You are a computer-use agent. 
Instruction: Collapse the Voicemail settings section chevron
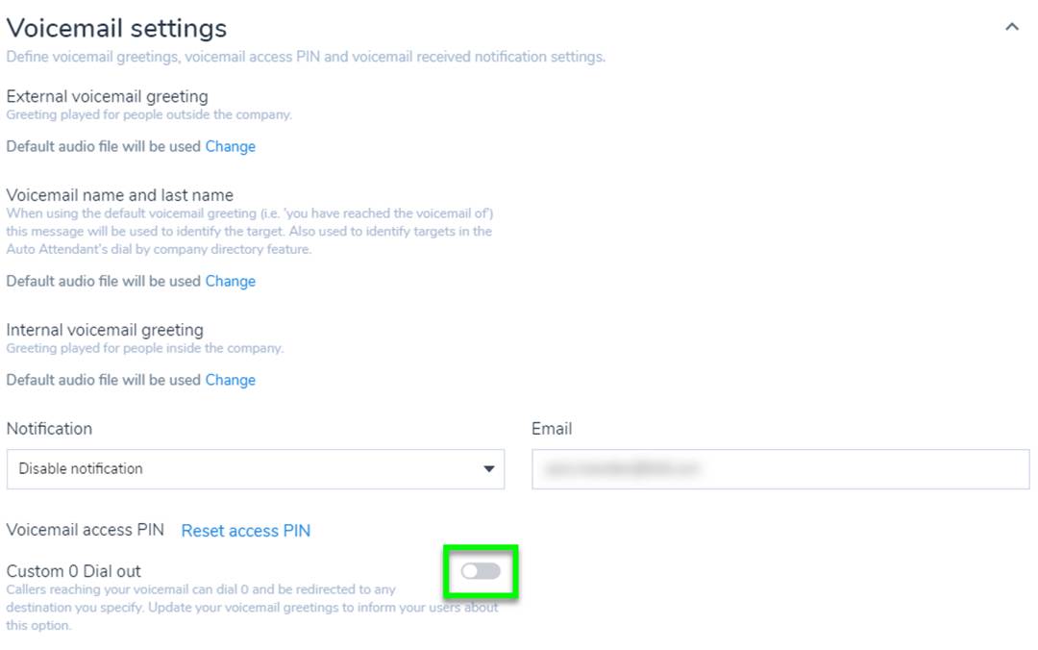1011,28
